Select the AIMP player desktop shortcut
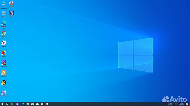The width and height of the screenshot is (190, 106). (x=4, y=83)
